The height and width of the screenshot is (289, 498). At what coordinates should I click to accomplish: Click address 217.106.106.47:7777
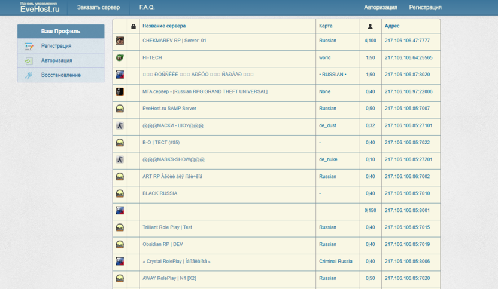click(x=407, y=41)
